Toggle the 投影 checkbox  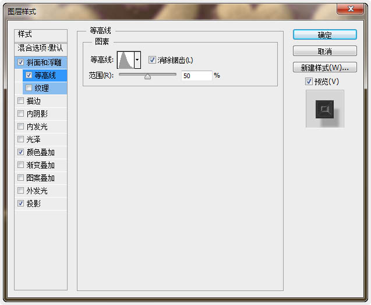(20, 203)
